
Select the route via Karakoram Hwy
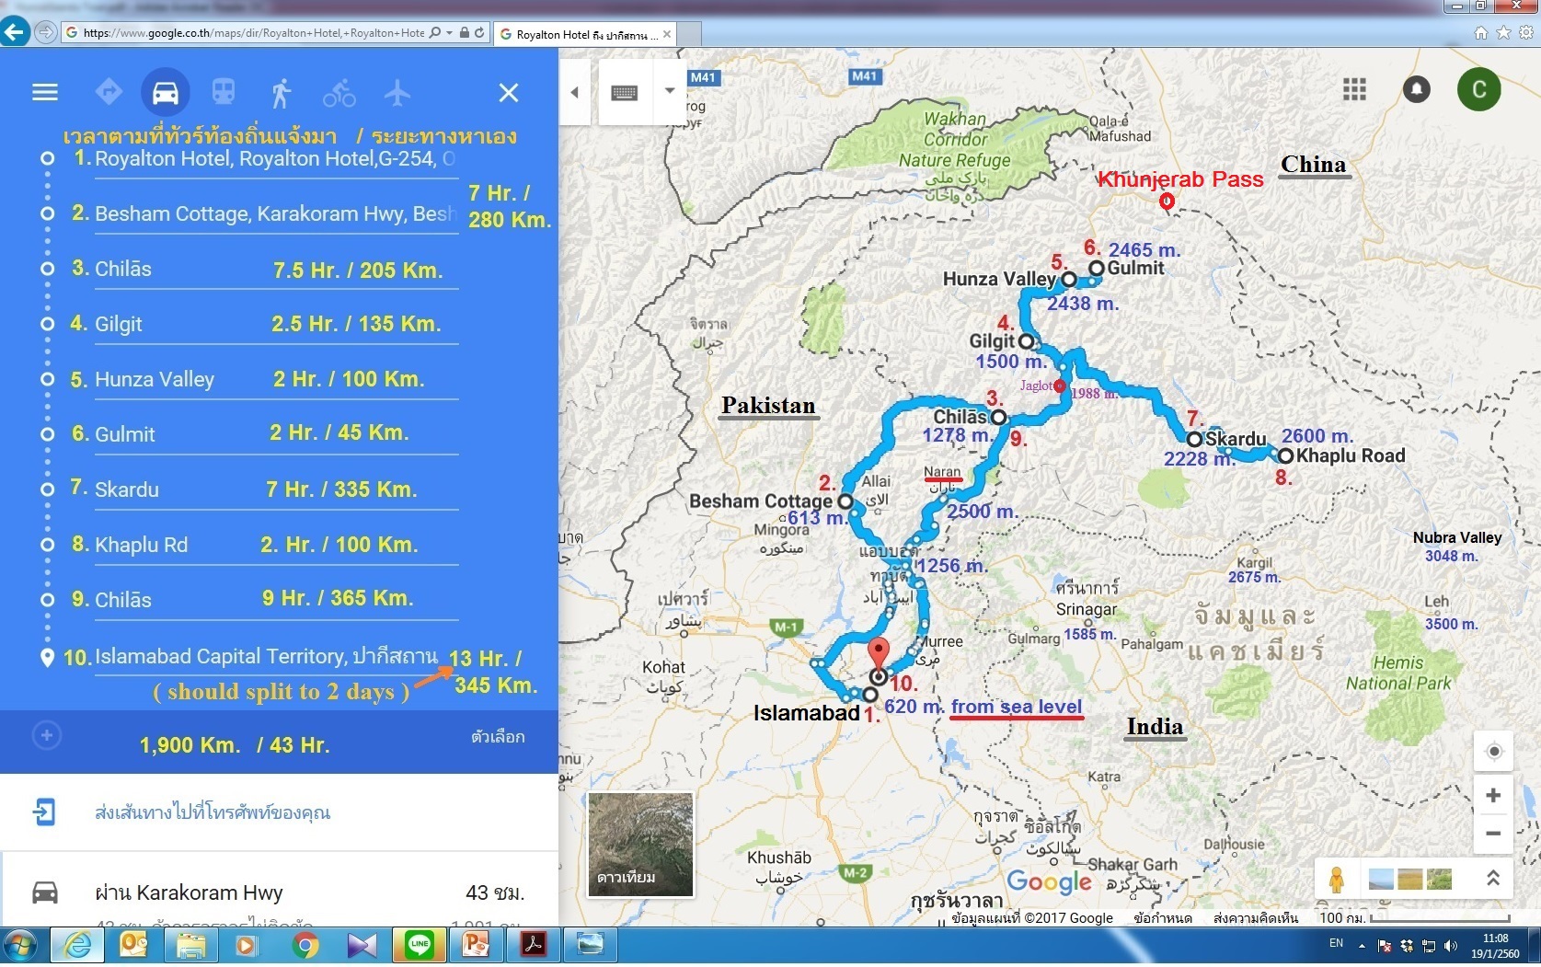pyautogui.click(x=279, y=892)
